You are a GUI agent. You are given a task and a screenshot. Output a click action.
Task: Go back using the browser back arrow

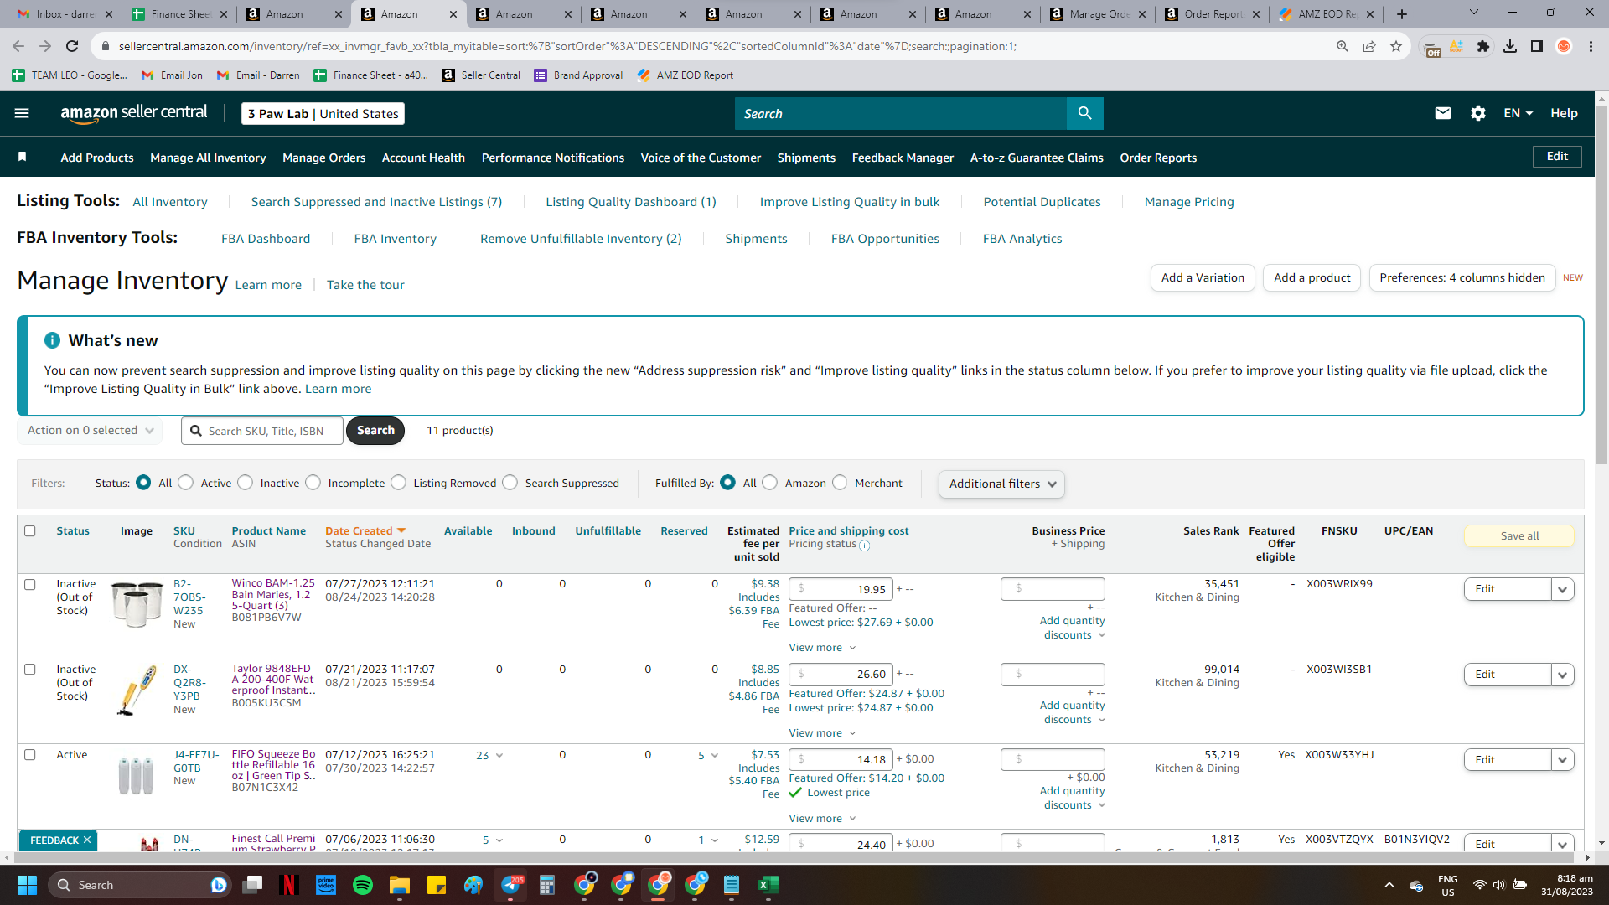coord(18,46)
